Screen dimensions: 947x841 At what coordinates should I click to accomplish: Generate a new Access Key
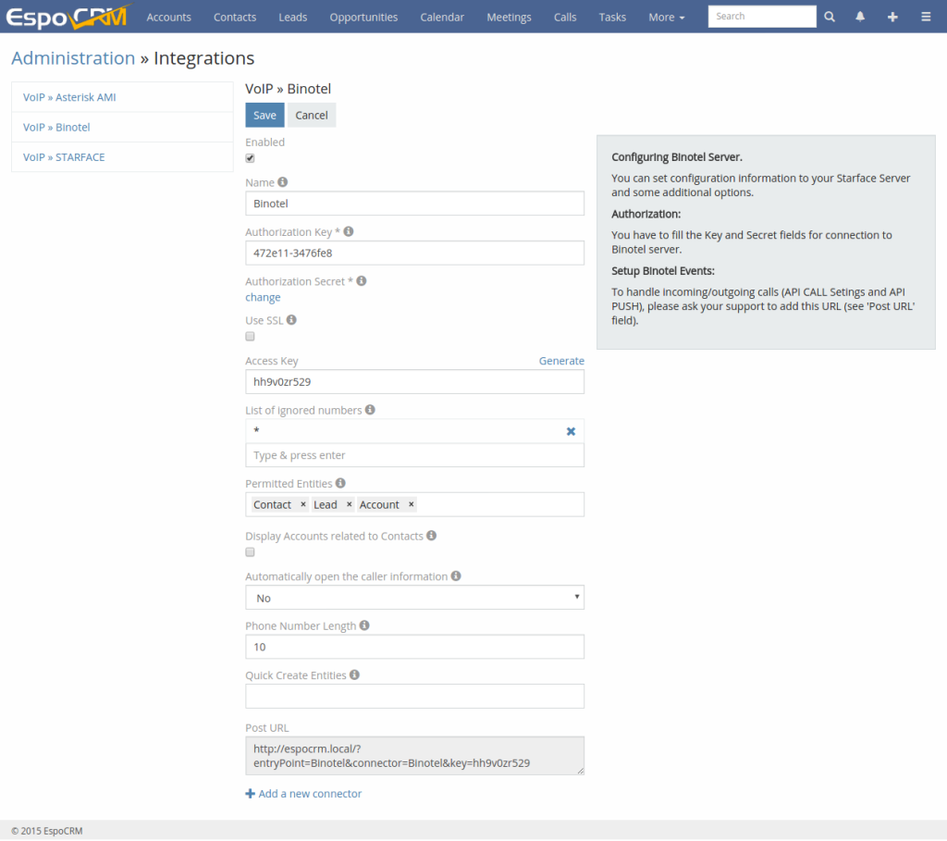tap(561, 361)
